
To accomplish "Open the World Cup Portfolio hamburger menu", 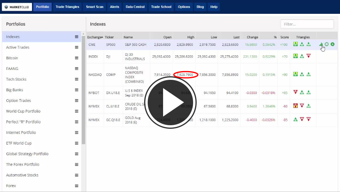I will coord(77,111).
